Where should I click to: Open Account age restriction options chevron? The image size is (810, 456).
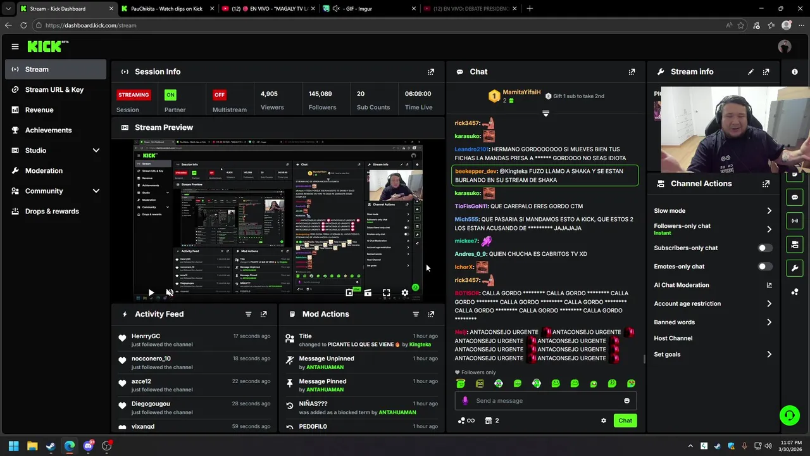769,304
